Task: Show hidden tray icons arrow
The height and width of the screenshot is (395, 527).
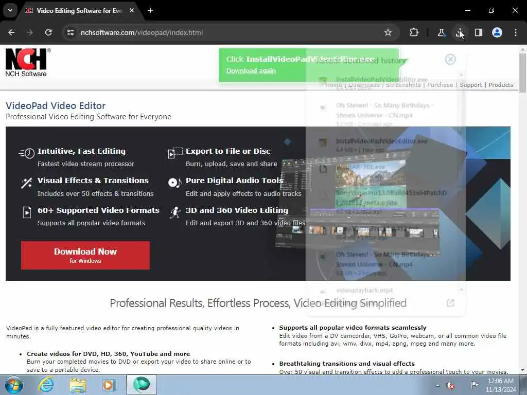Action: point(437,385)
